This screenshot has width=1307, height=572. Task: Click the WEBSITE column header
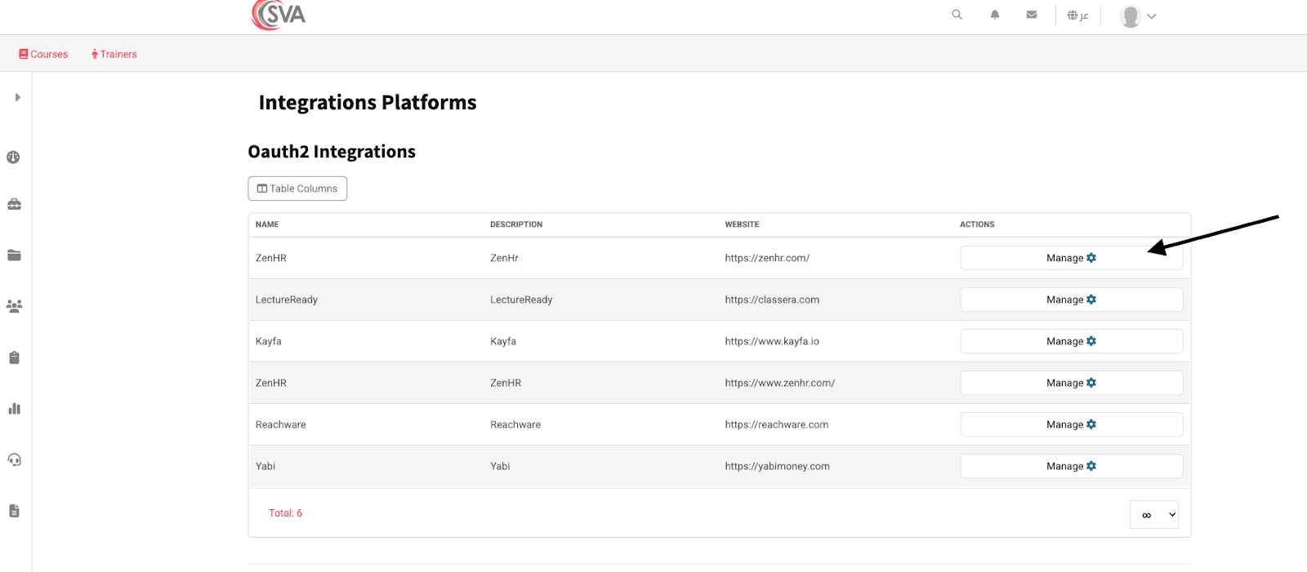742,224
